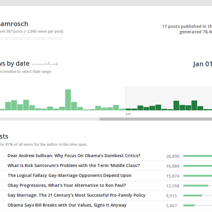Click the sparkline next to 'by date'

45,64
